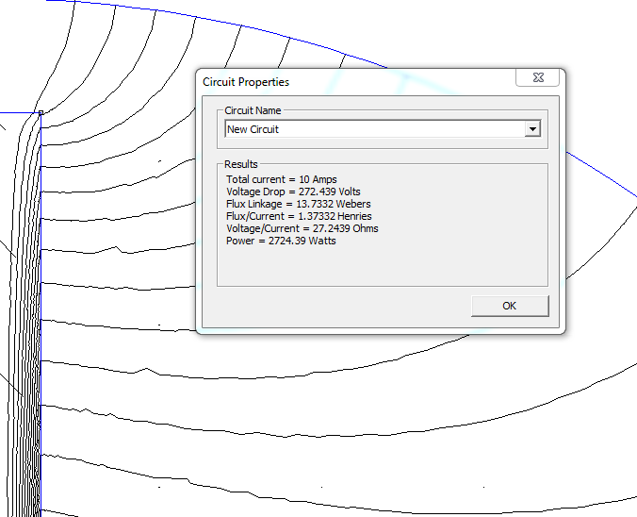Image resolution: width=637 pixels, height=517 pixels.
Task: Select the small square node at coil corner
Action: [41, 113]
